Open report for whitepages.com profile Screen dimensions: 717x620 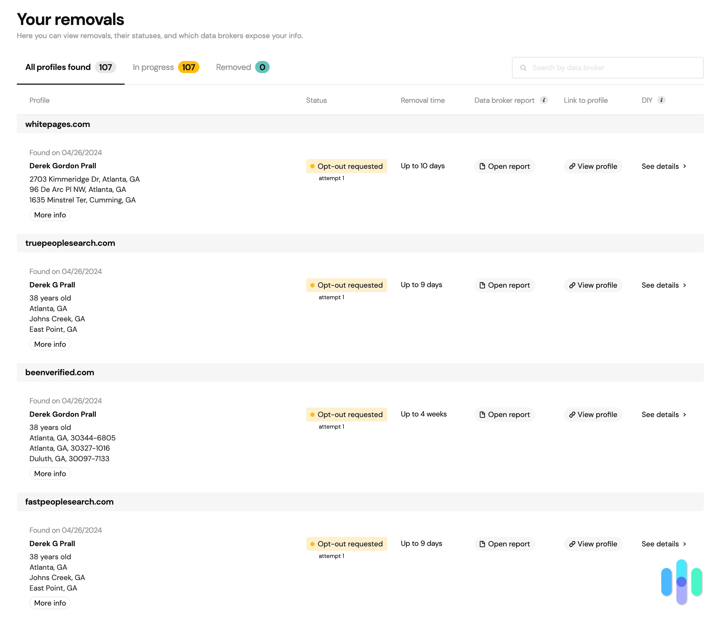tap(505, 166)
